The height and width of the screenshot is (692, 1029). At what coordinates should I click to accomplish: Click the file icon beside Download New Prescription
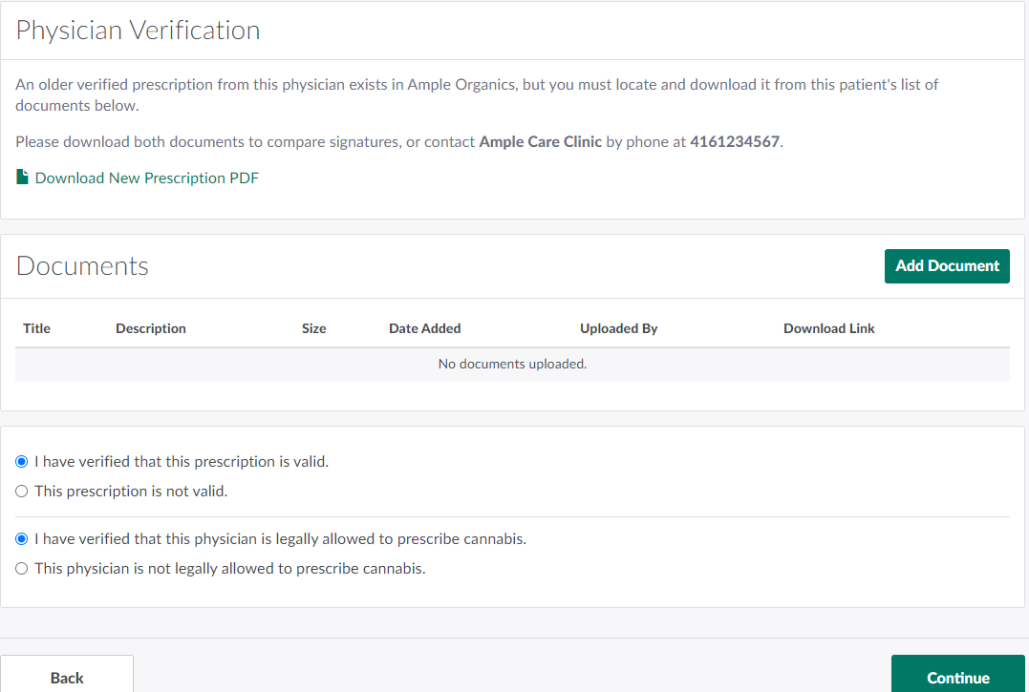point(22,178)
